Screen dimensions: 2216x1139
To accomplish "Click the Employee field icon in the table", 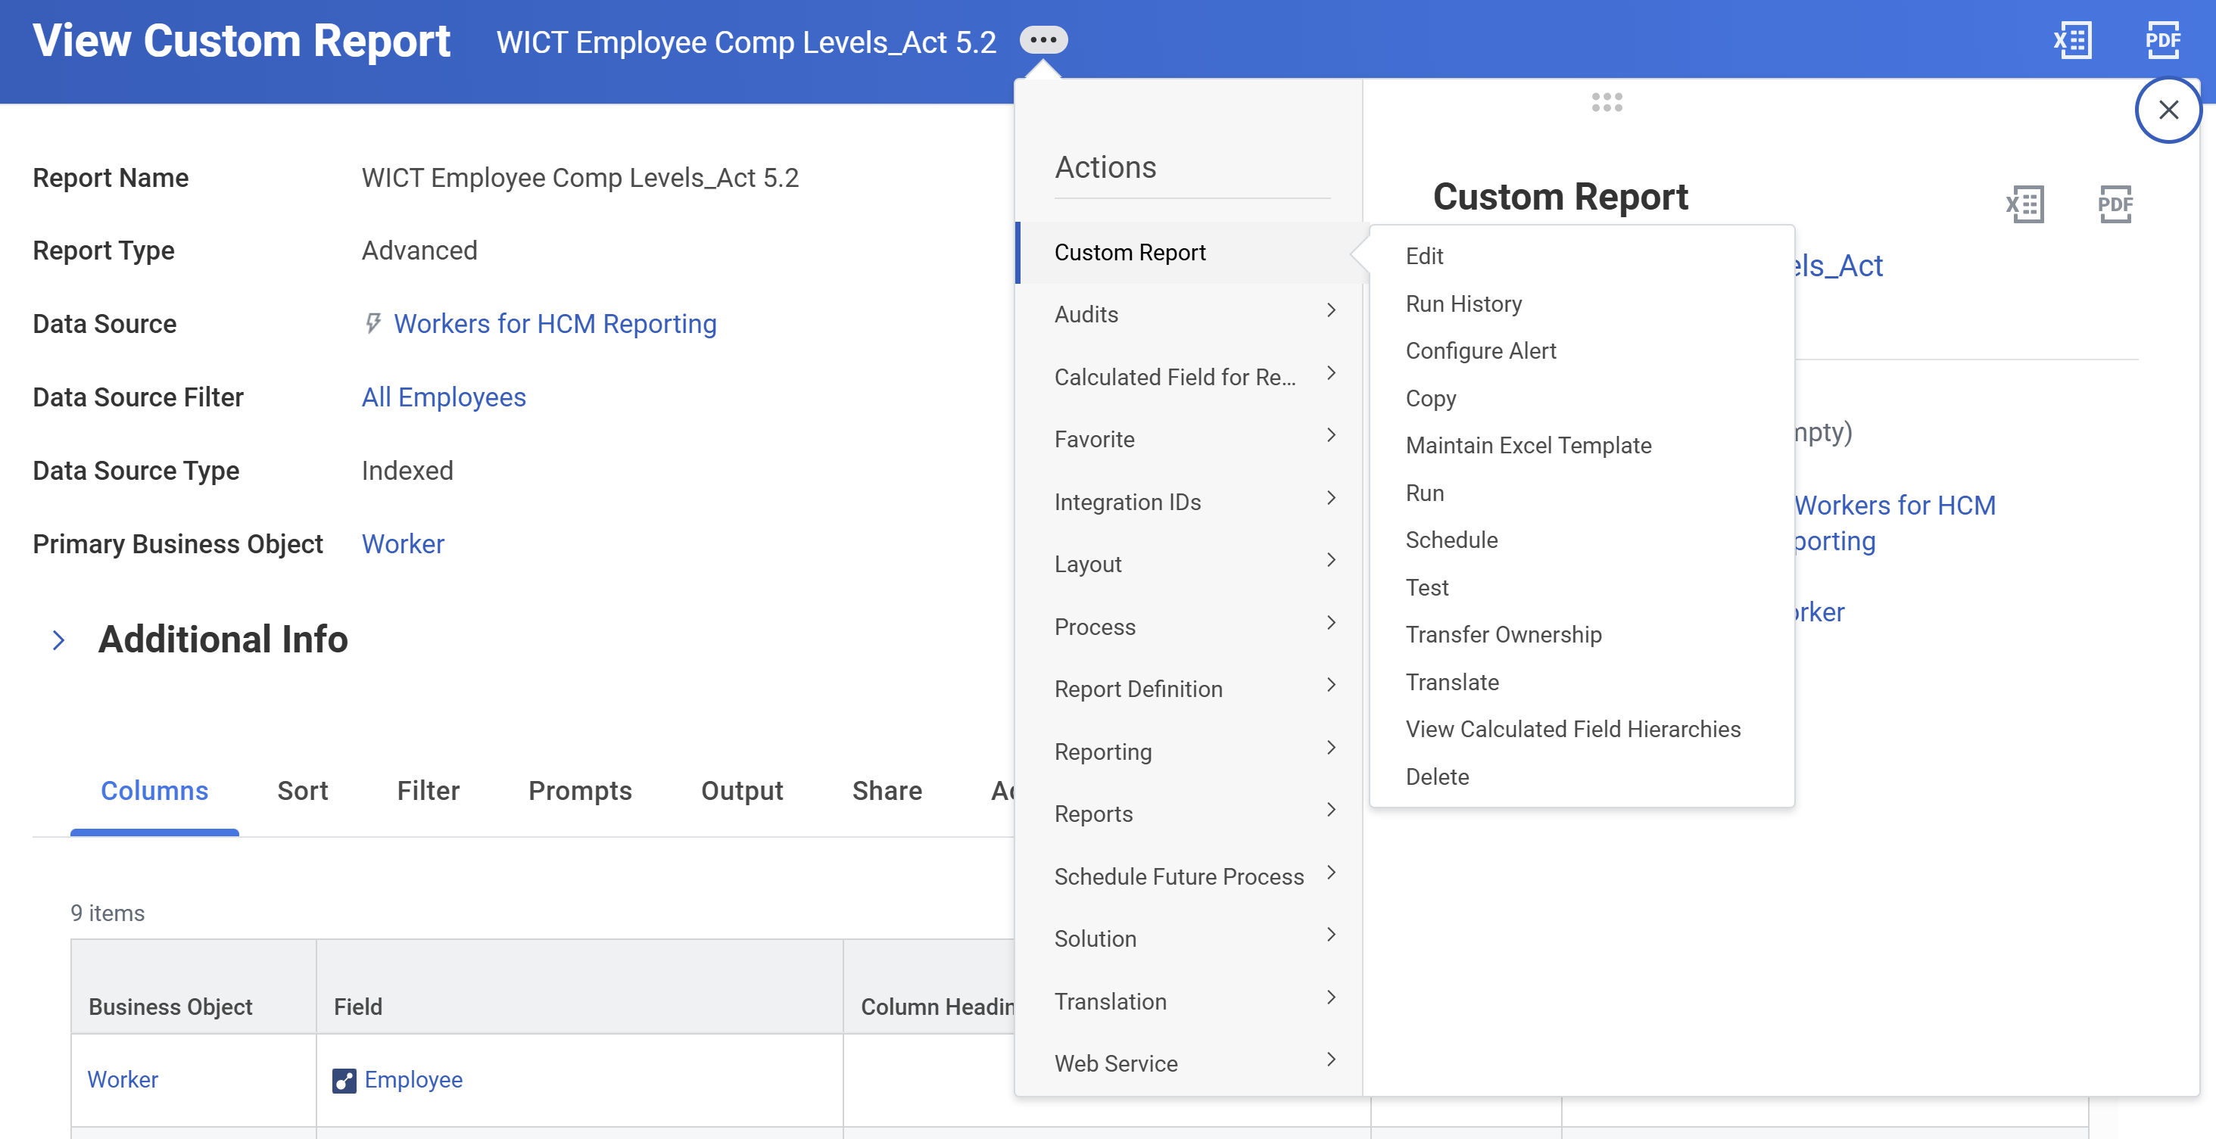I will tap(344, 1080).
